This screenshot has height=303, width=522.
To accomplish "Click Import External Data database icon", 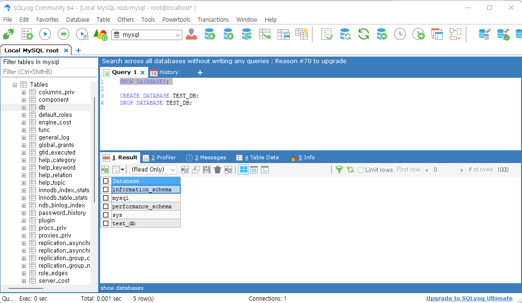I will (x=210, y=34).
